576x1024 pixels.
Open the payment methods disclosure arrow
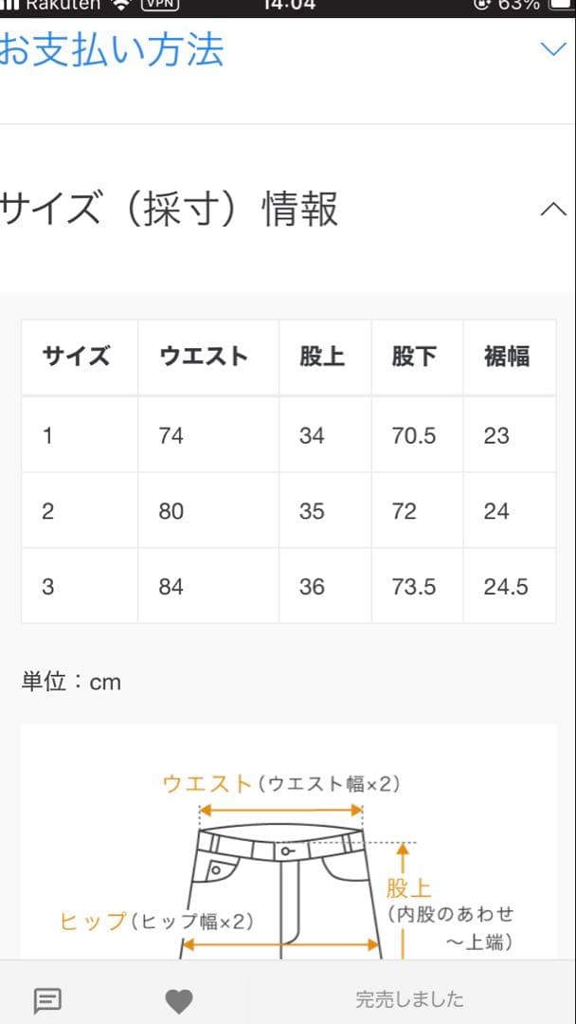[552, 49]
